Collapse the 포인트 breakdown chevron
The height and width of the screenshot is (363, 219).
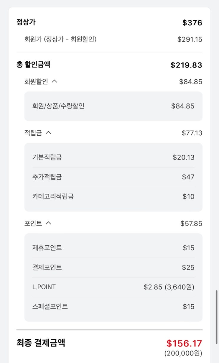[49, 223]
